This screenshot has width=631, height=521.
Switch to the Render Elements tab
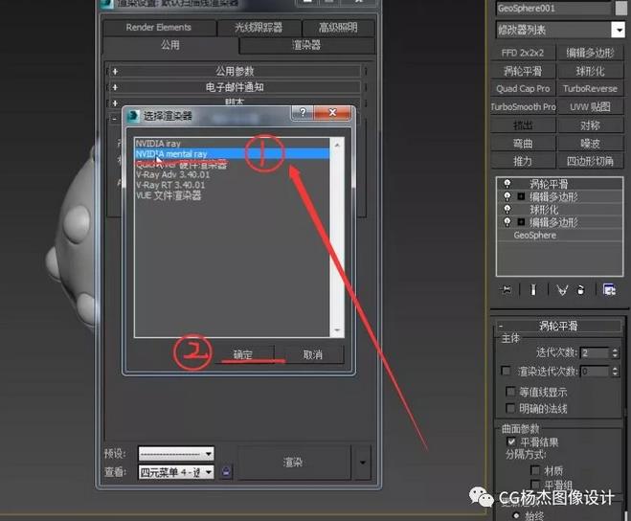pyautogui.click(x=159, y=28)
